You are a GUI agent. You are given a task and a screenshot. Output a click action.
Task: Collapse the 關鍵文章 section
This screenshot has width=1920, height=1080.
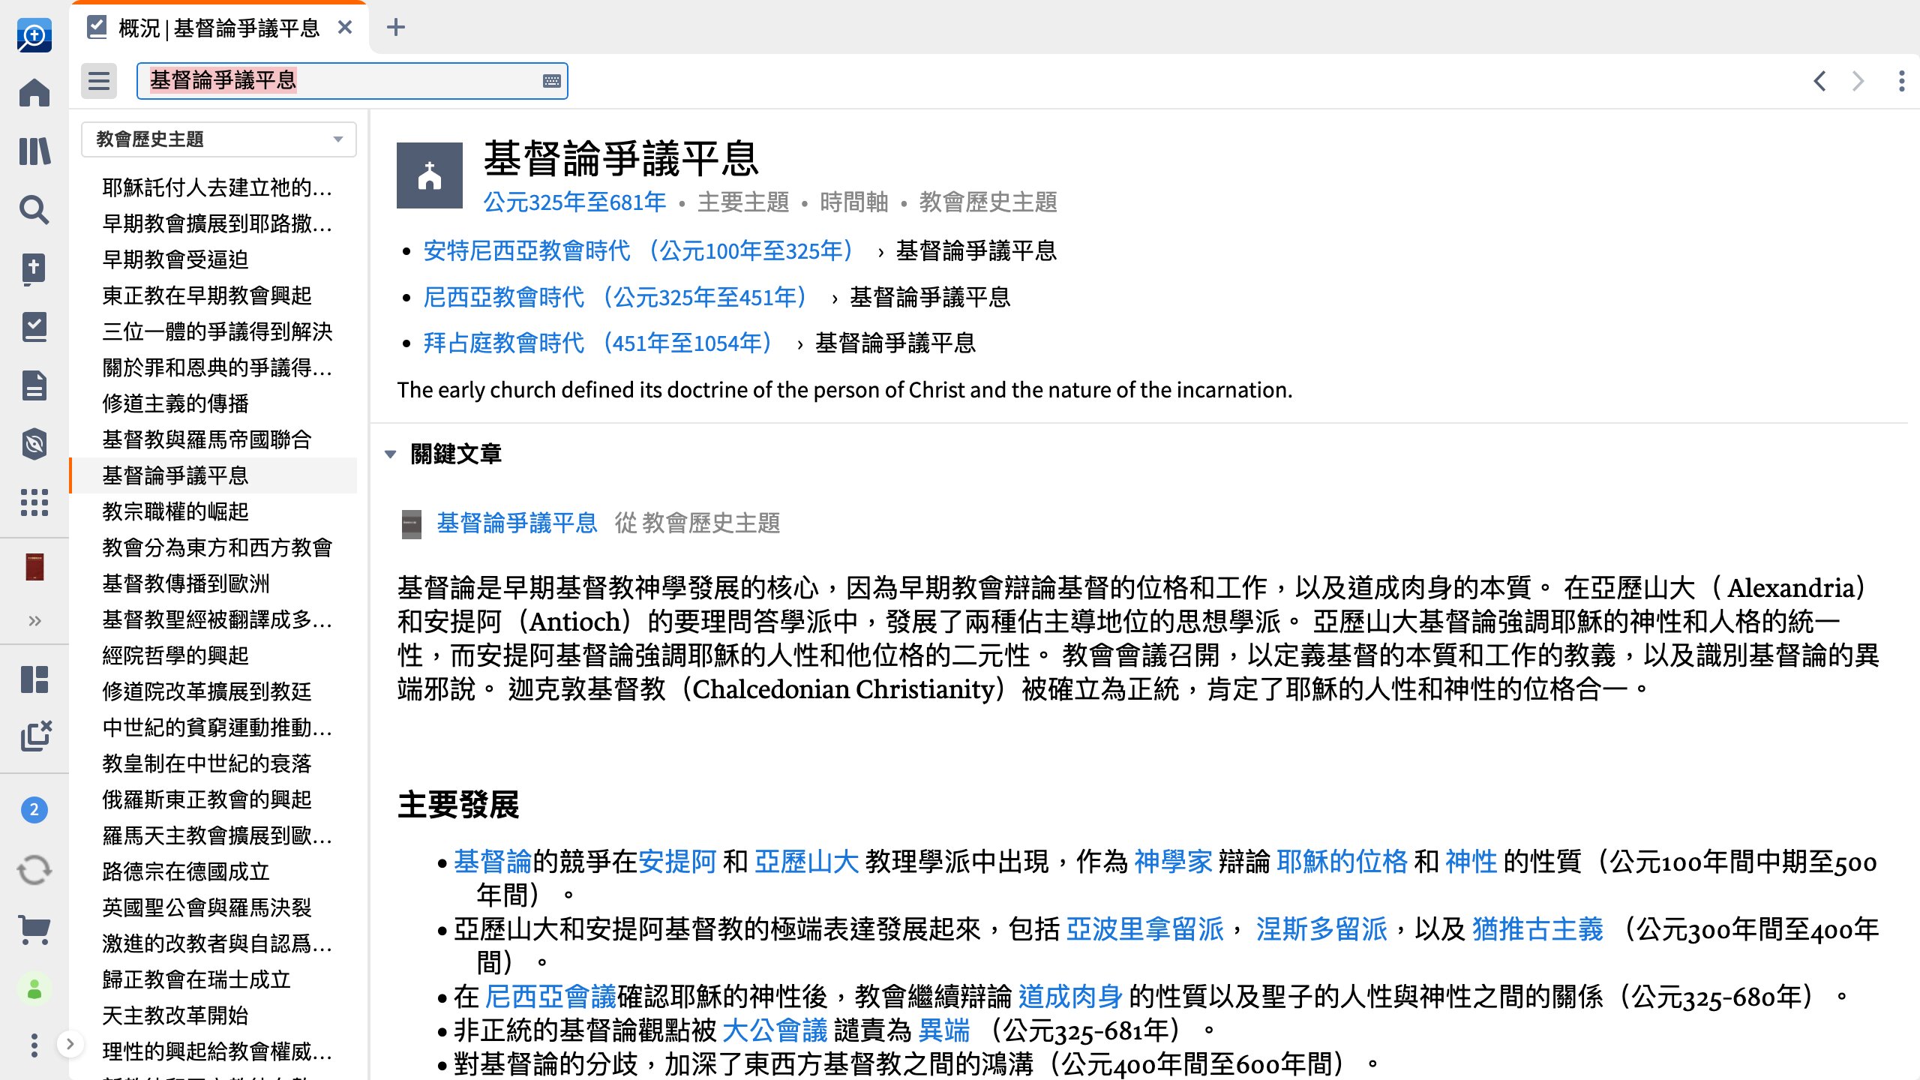391,454
